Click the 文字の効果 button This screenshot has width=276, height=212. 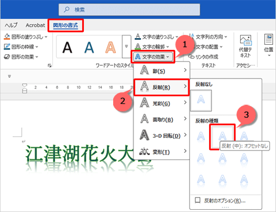point(152,56)
